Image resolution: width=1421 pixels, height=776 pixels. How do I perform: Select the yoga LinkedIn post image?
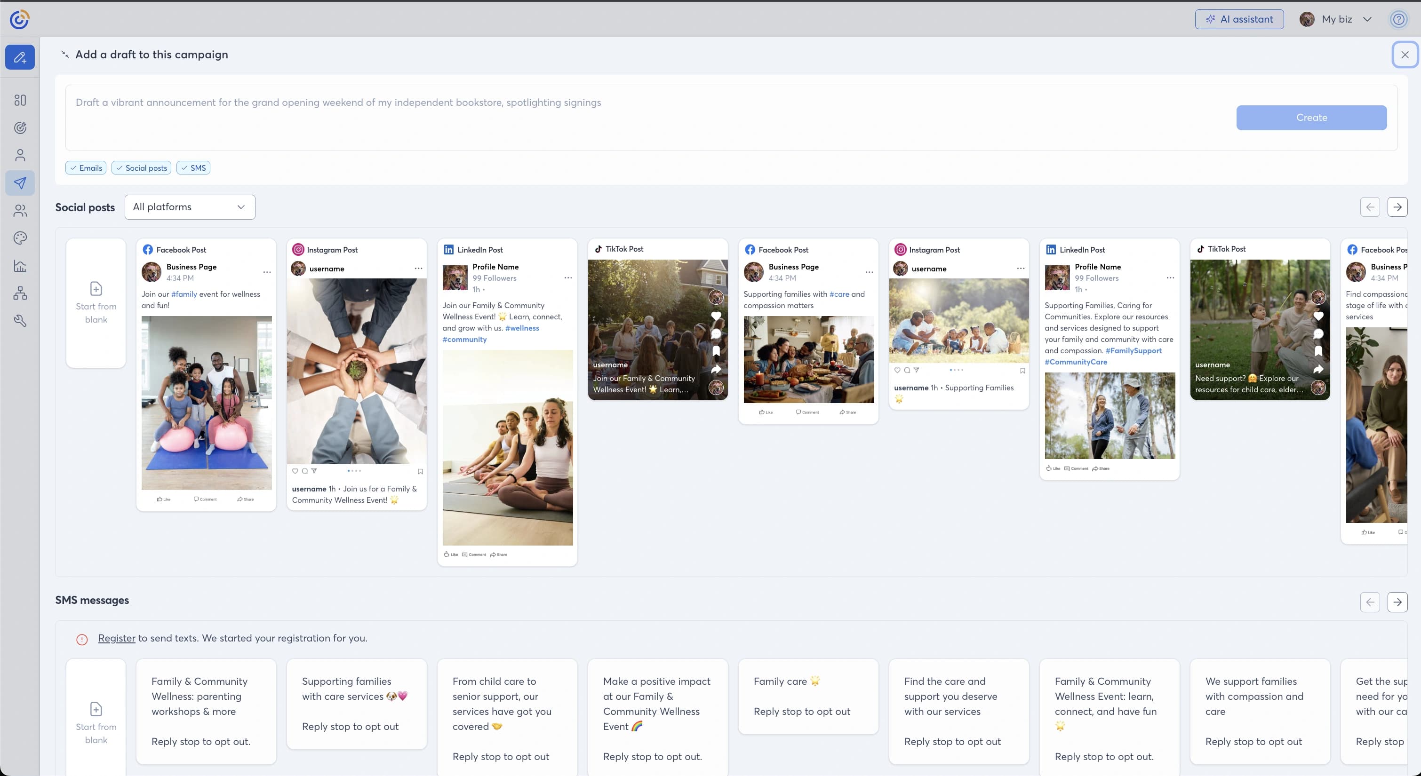tap(508, 448)
